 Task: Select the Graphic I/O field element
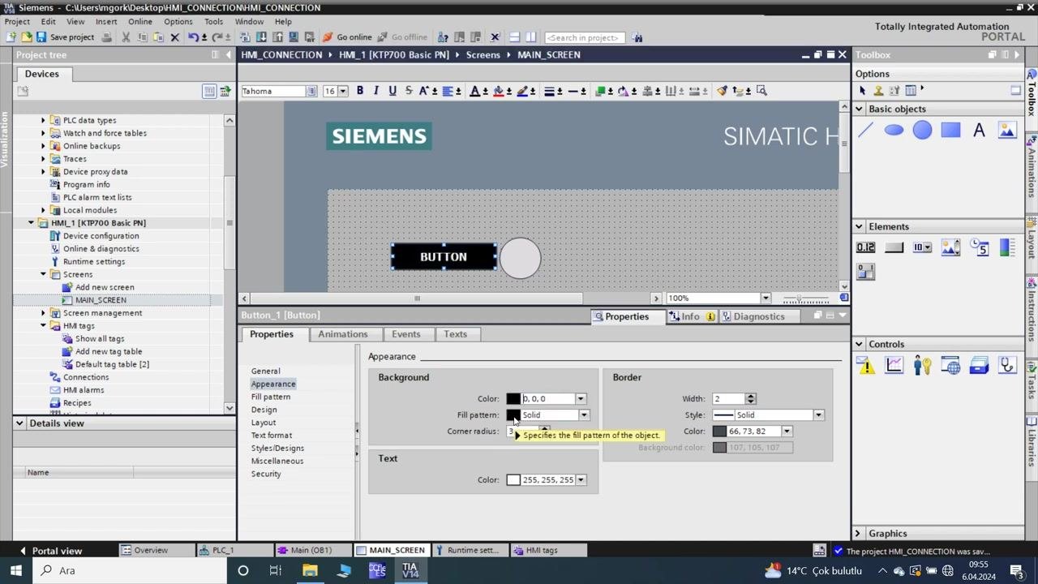click(950, 247)
